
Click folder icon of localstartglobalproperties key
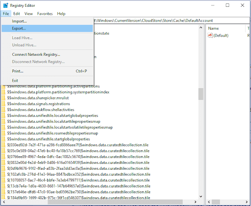point(3,115)
